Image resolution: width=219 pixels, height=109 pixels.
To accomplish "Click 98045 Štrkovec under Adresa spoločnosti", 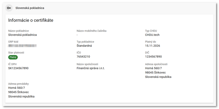I will click(156, 73).
